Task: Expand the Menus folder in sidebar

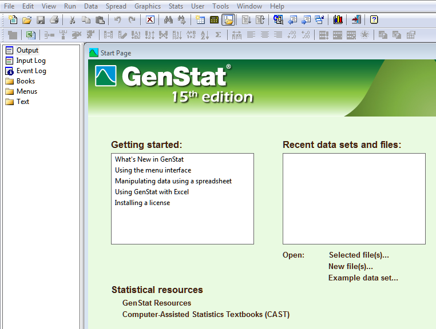Action: coord(26,91)
